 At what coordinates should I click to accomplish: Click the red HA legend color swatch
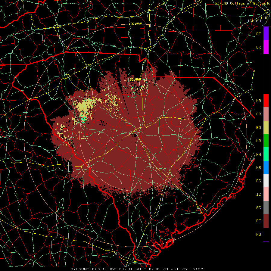click(x=266, y=101)
